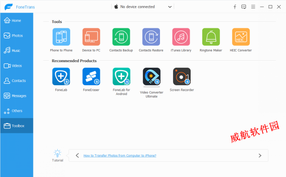Launch the HEIC Converter tool
This screenshot has width=286, height=177.
241,37
